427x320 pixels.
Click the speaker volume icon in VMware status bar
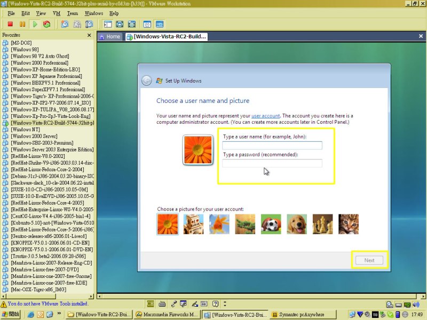(416, 305)
